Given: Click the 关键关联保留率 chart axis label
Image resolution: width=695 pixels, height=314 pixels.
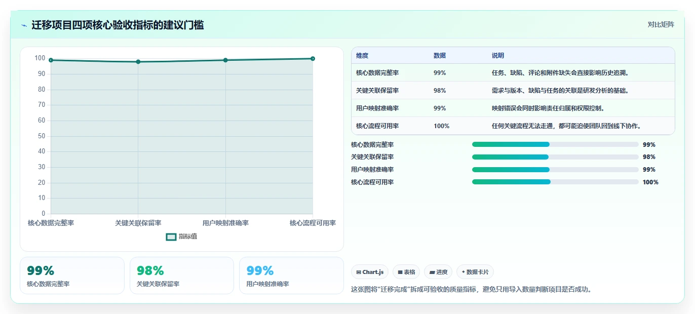Looking at the screenshot, I should click(138, 223).
